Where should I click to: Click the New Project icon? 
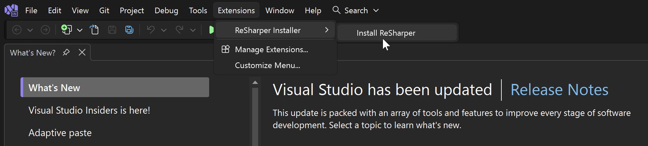67,30
